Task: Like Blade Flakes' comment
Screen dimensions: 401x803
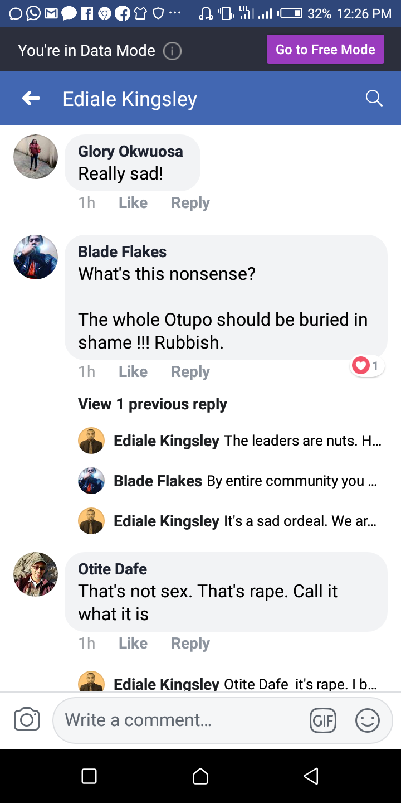Action: 133,372
